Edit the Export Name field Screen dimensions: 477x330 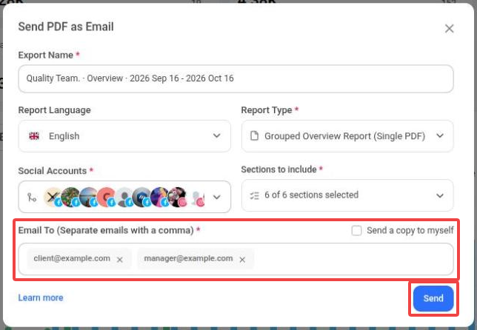236,78
